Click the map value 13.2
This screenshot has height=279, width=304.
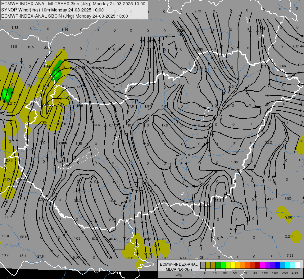5,255
